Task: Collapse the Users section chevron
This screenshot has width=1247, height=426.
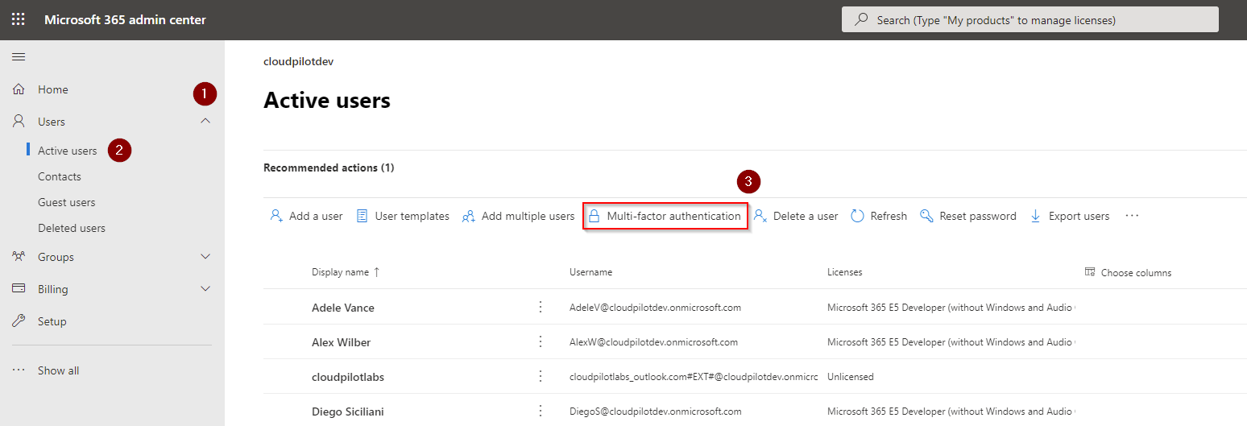Action: coord(205,122)
